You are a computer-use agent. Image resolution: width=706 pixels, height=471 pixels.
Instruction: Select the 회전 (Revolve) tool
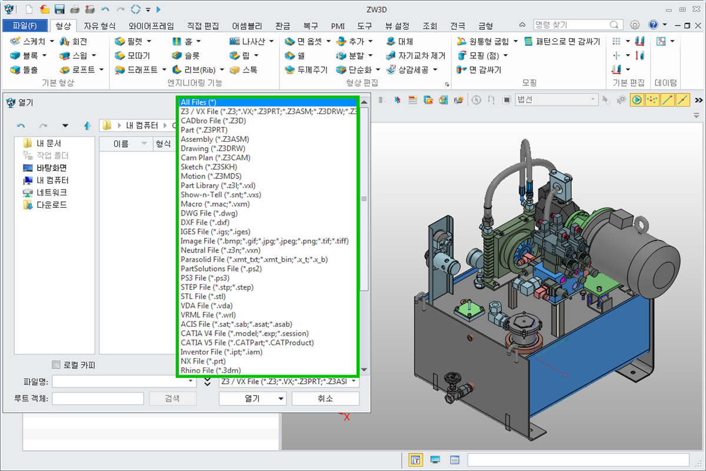74,41
